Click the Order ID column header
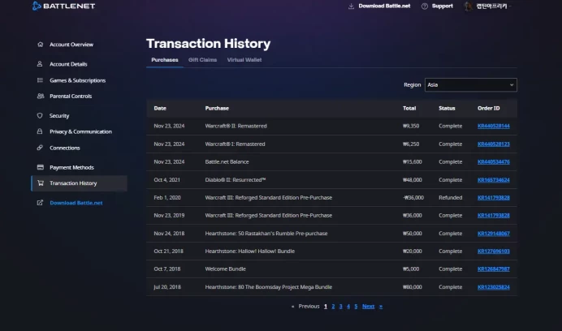Image resolution: width=562 pixels, height=331 pixels. coord(488,108)
